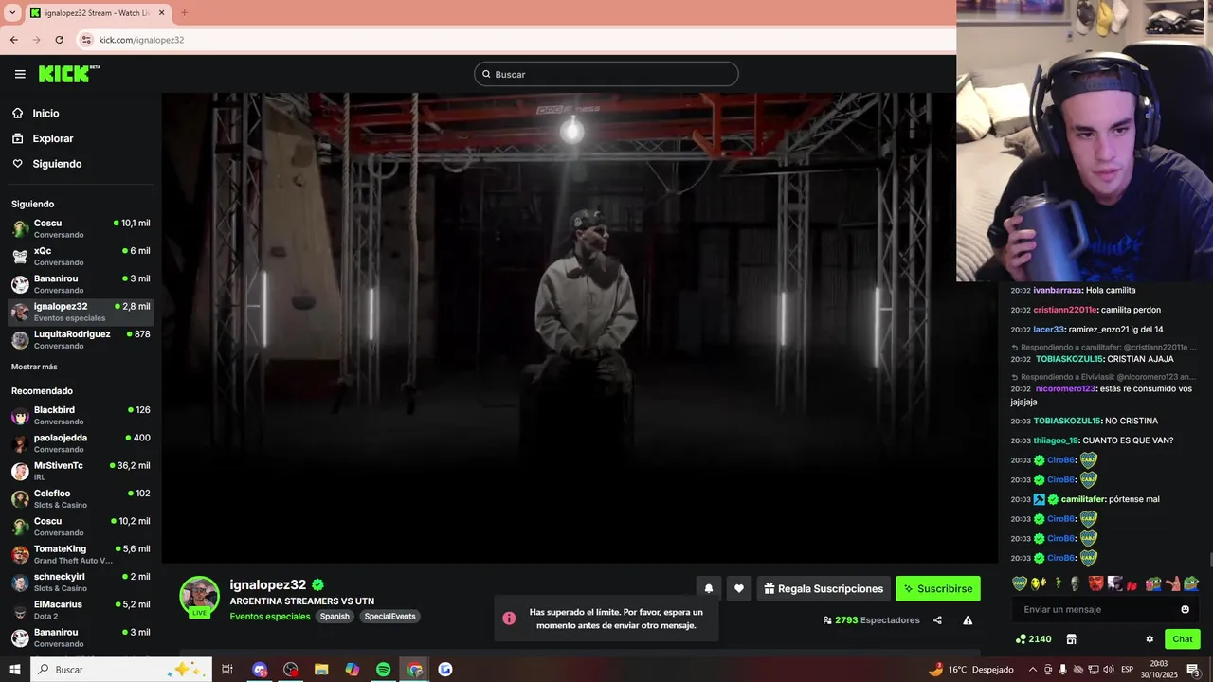Open a new browser tab with plus
Image resolution: width=1213 pixels, height=682 pixels.
(184, 13)
